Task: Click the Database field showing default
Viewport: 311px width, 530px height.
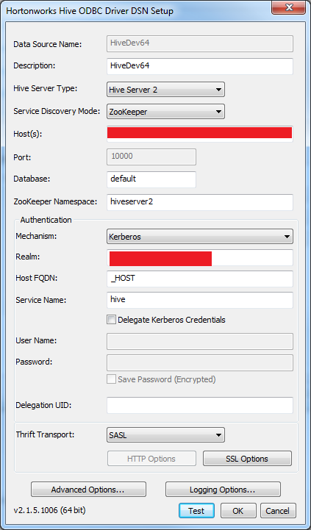Action: [151, 179]
